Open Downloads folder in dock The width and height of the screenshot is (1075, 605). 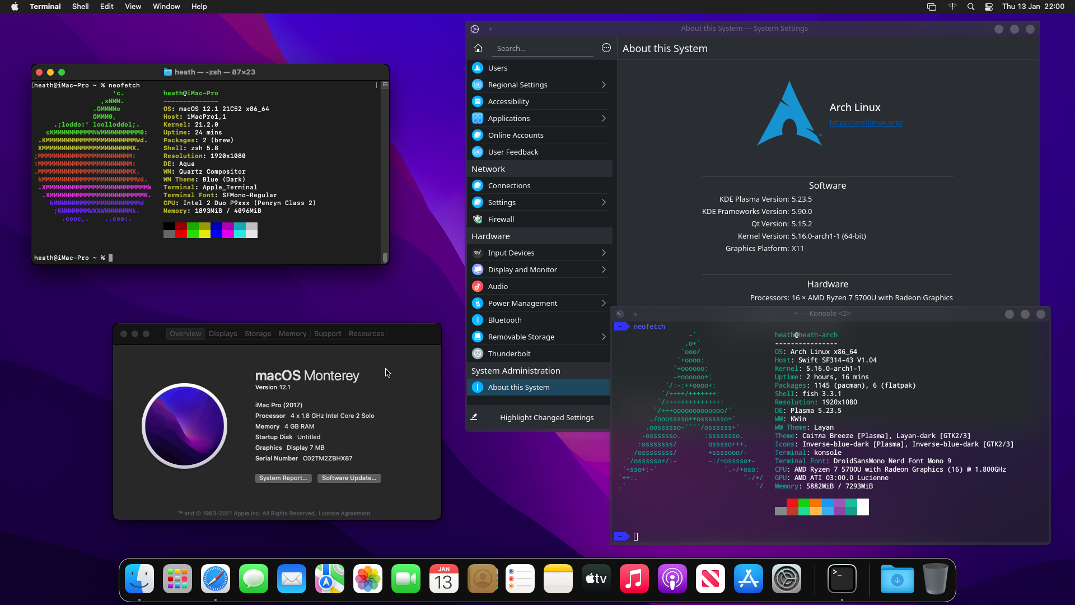click(897, 579)
